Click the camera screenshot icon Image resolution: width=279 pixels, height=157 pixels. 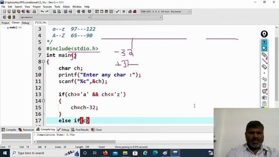point(264,98)
